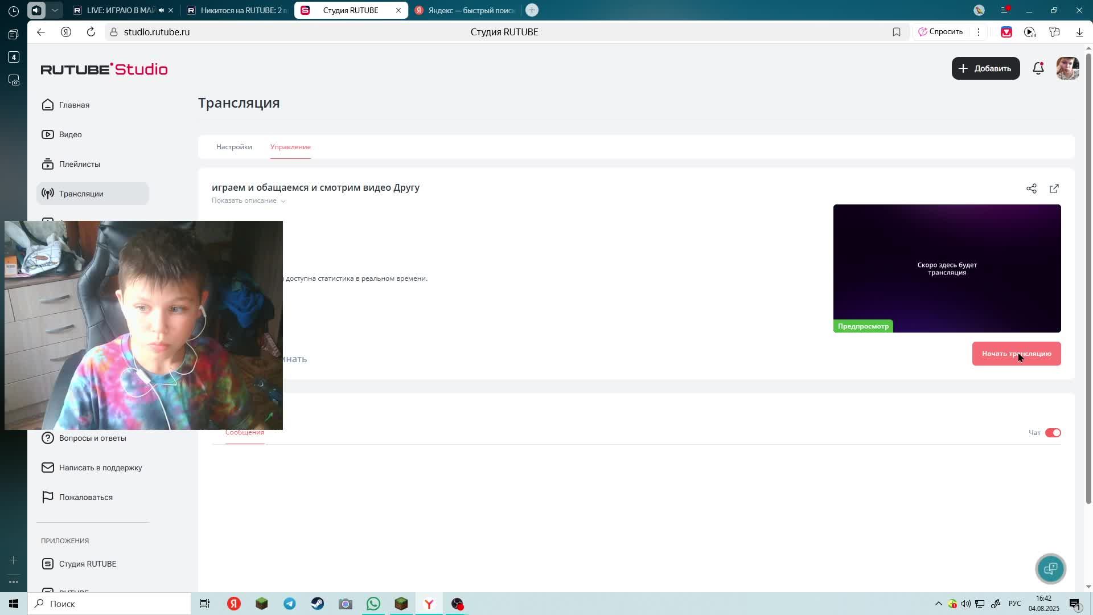1093x615 pixels.
Task: Toggle the Чат switch off
Action: pyautogui.click(x=1053, y=433)
